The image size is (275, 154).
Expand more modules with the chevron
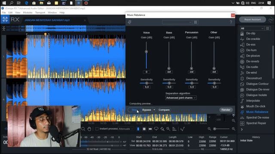(242, 129)
